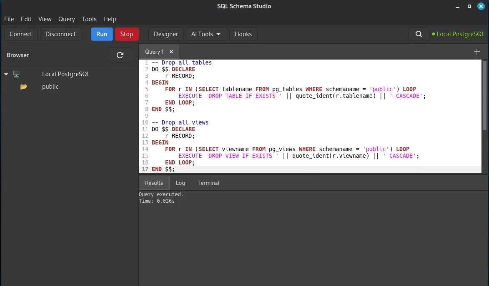The image size is (489, 286).
Task: Select Local PostgreSQL in the browser tree
Action: tap(66, 74)
